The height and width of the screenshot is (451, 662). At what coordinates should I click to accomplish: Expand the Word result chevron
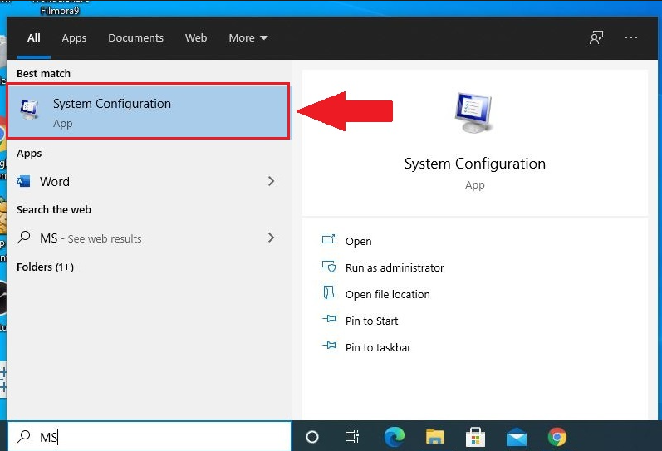271,182
